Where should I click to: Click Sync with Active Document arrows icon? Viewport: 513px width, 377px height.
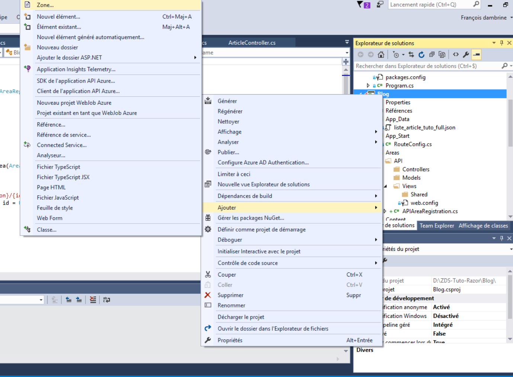tap(411, 55)
